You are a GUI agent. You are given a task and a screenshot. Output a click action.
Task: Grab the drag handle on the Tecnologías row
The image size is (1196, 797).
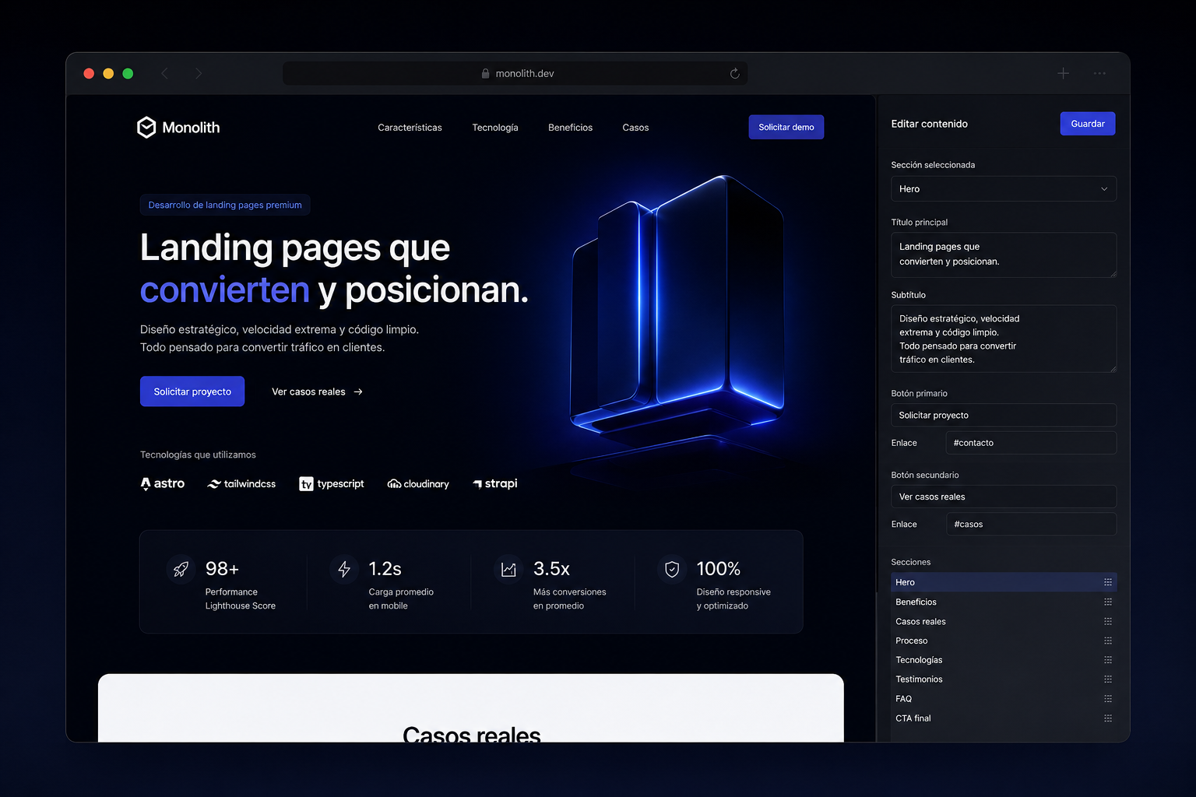(1107, 660)
